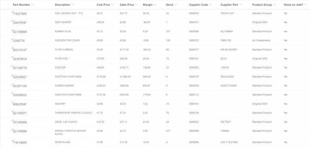Open part number 02/100084

click(x=19, y=131)
